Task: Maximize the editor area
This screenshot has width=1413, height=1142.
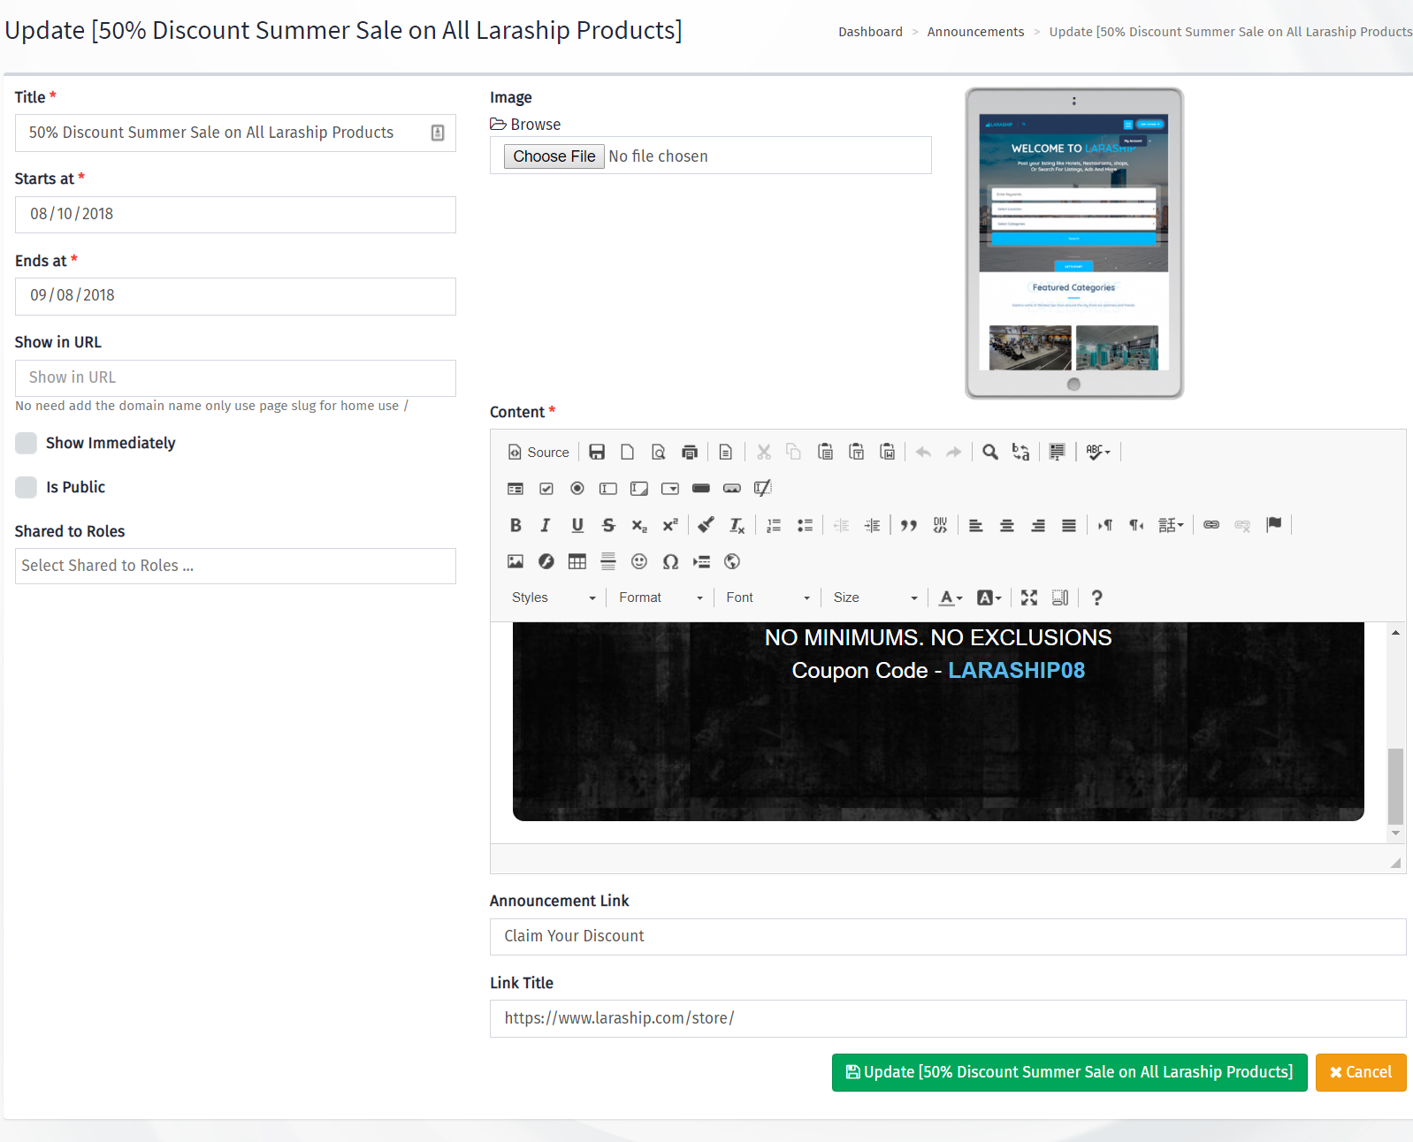Action: click(1029, 598)
